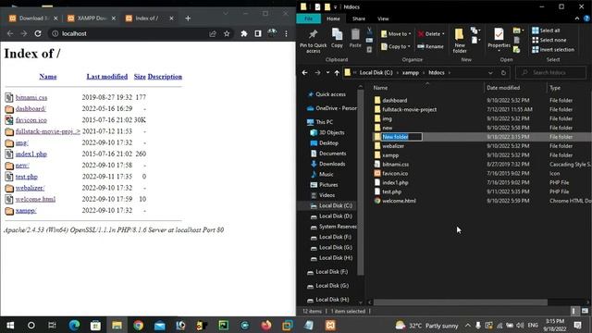Screen dimensions: 592x333
Task: Sort the index listing by Name
Action: pos(48,77)
